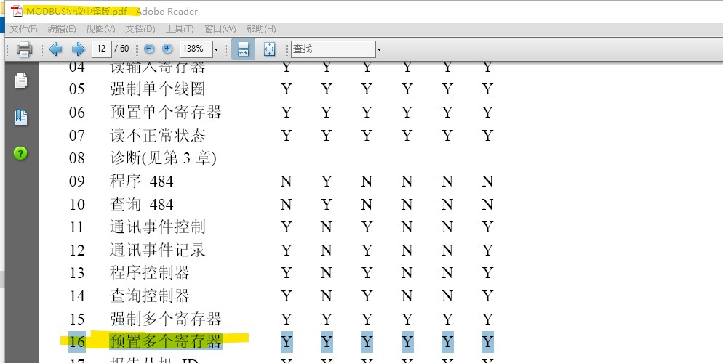Open the 视图(V) menu
The height and width of the screenshot is (363, 723).
[x=100, y=29]
